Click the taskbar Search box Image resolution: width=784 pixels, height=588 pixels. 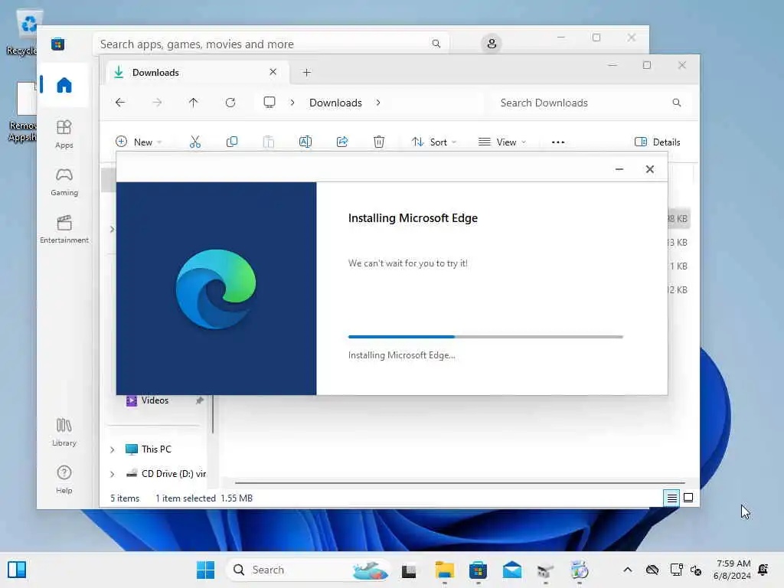tap(309, 570)
